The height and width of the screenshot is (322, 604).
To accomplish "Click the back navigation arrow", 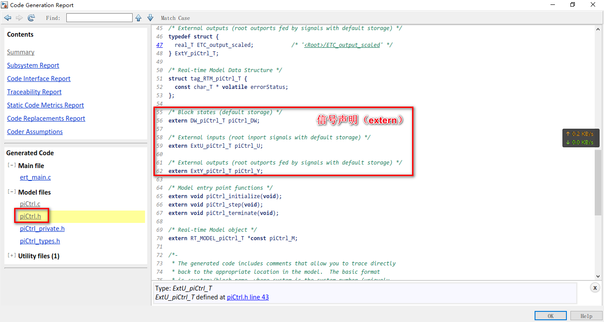I will [x=8, y=17].
